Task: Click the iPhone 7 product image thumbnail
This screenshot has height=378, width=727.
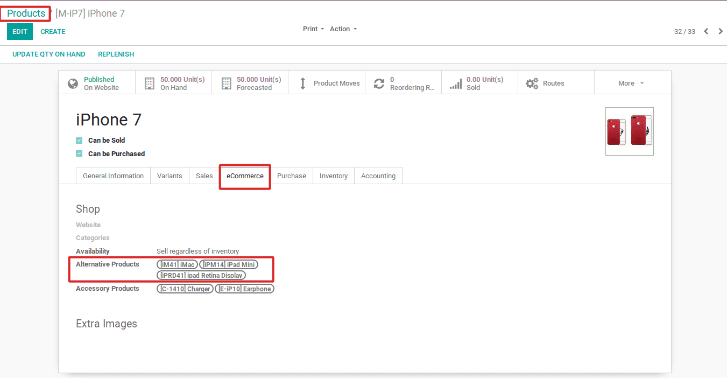Action: (630, 131)
